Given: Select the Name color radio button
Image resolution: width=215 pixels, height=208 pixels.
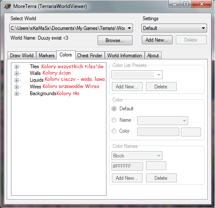Looking at the screenshot, I should tap(114, 120).
